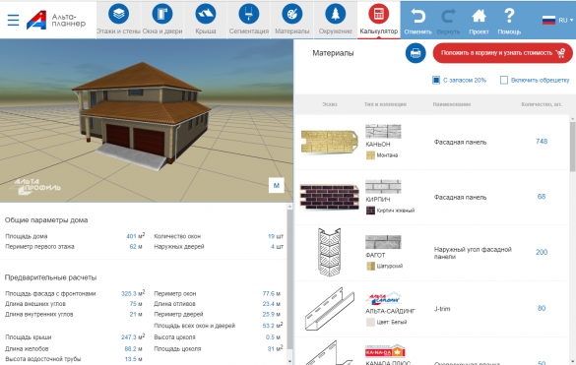Go to Проект home icon
Viewport: 576px width, 365px height.
479,22
